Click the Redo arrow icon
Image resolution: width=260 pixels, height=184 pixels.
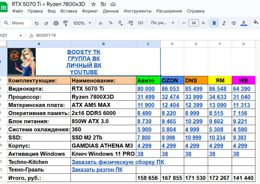coord(46,23)
